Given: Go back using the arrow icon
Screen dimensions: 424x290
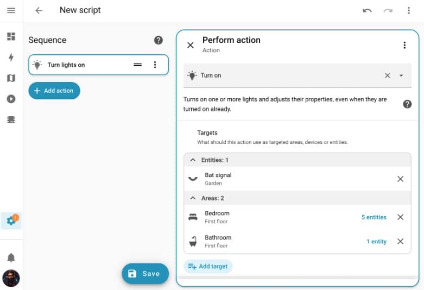Looking at the screenshot, I should tap(39, 10).
